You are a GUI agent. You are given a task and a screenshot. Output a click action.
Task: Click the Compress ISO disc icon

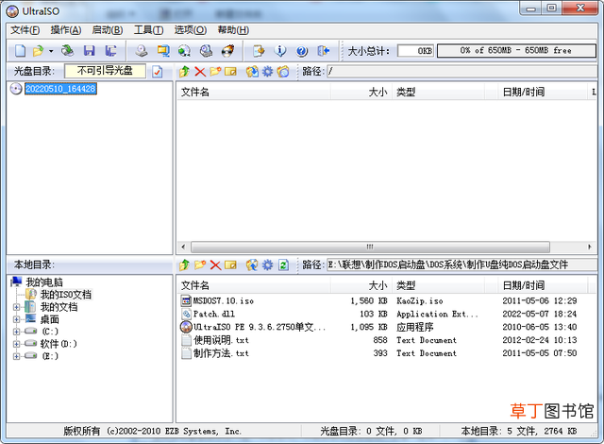point(185,50)
